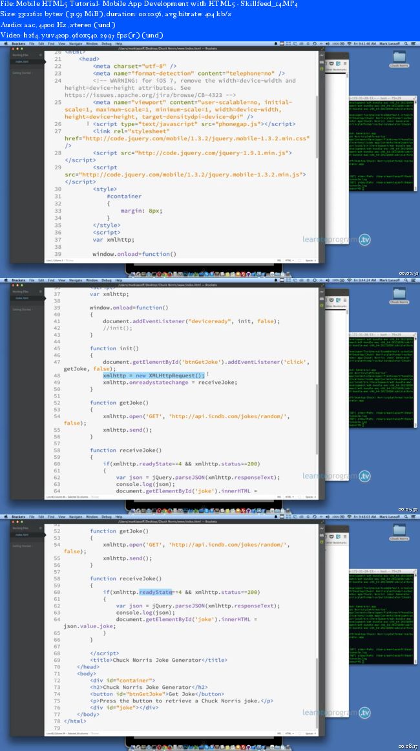Click Spotlight magnifier in the 9:48:03 AM frame
The image size is (420, 751).
click(x=408, y=517)
